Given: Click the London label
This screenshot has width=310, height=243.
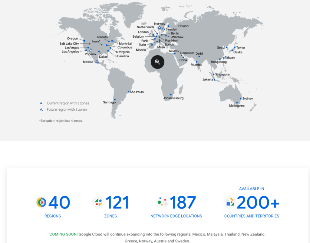Looking at the screenshot, I should point(143,32).
